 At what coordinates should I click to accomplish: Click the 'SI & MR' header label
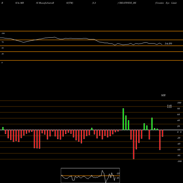[19, 3]
